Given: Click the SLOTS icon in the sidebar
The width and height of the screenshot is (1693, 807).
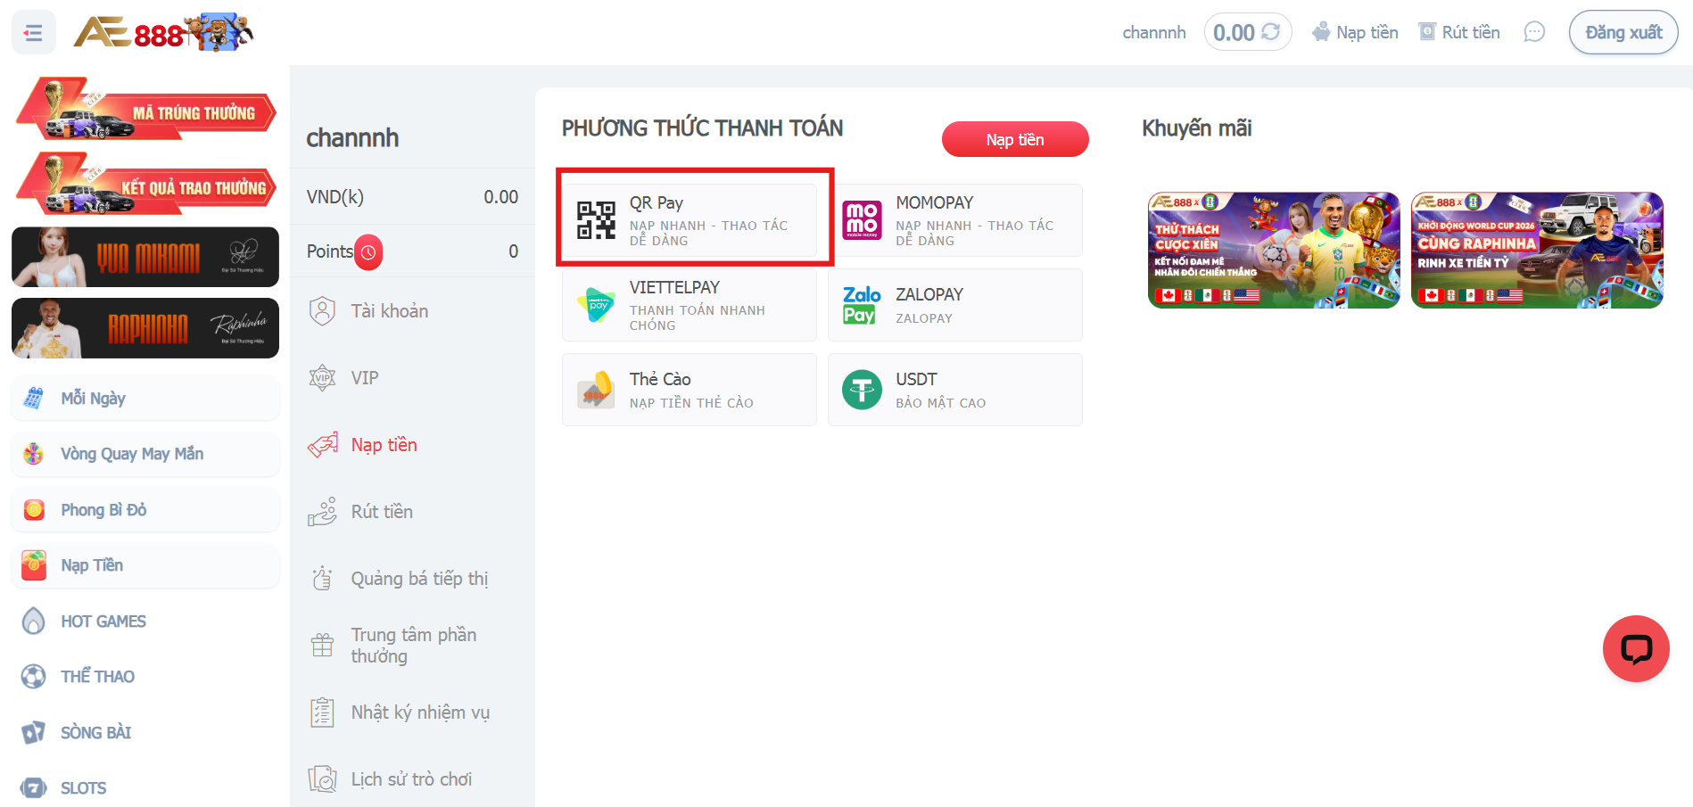Looking at the screenshot, I should (x=34, y=788).
